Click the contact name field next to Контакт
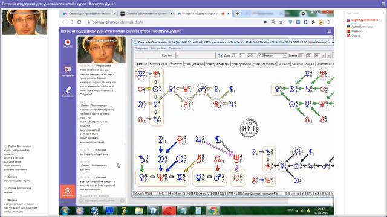The width and height of the screenshot is (387, 217). click(195, 55)
